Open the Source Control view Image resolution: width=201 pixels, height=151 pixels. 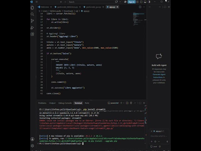(x=32, y=21)
